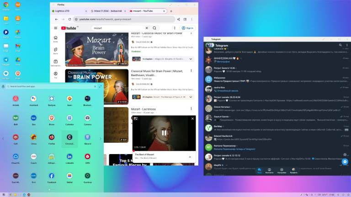Open Chrome from the desktop icons
Screen dimensions: 351x197
pyautogui.click(x=6, y=6)
